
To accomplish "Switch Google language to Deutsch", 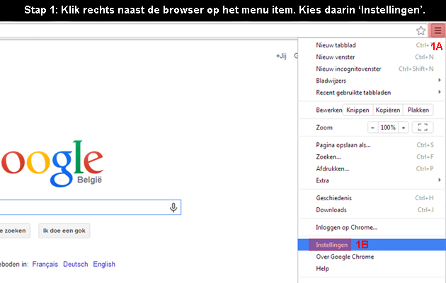I will coord(75,264).
